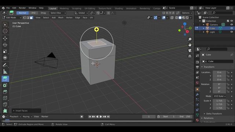Click the Normal orientation button
Viewport: 235px width, 132px height.
(x=22, y=13)
